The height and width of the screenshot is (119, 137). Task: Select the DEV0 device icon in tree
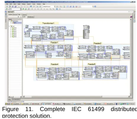coord(13,28)
